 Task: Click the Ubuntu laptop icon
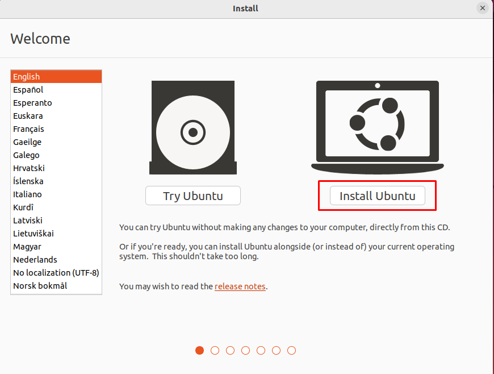tap(377, 127)
